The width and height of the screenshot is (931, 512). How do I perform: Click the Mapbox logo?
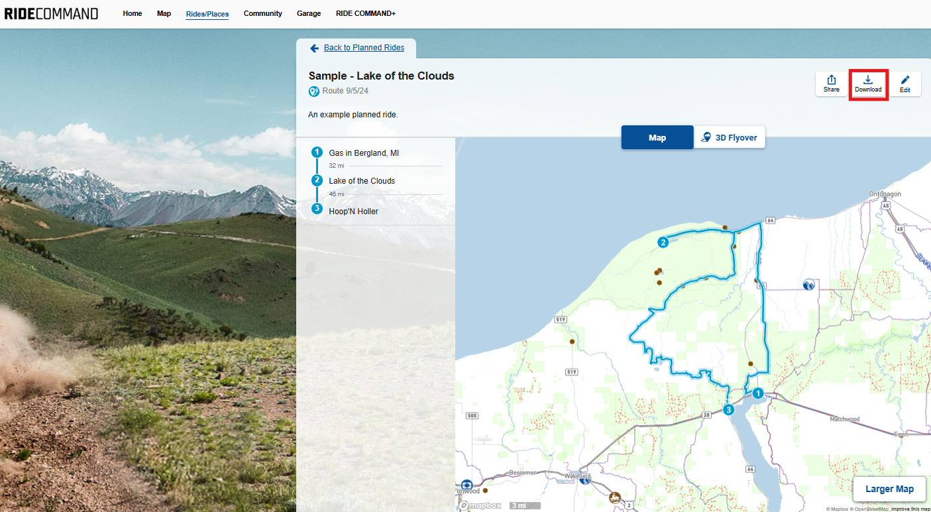click(x=478, y=505)
